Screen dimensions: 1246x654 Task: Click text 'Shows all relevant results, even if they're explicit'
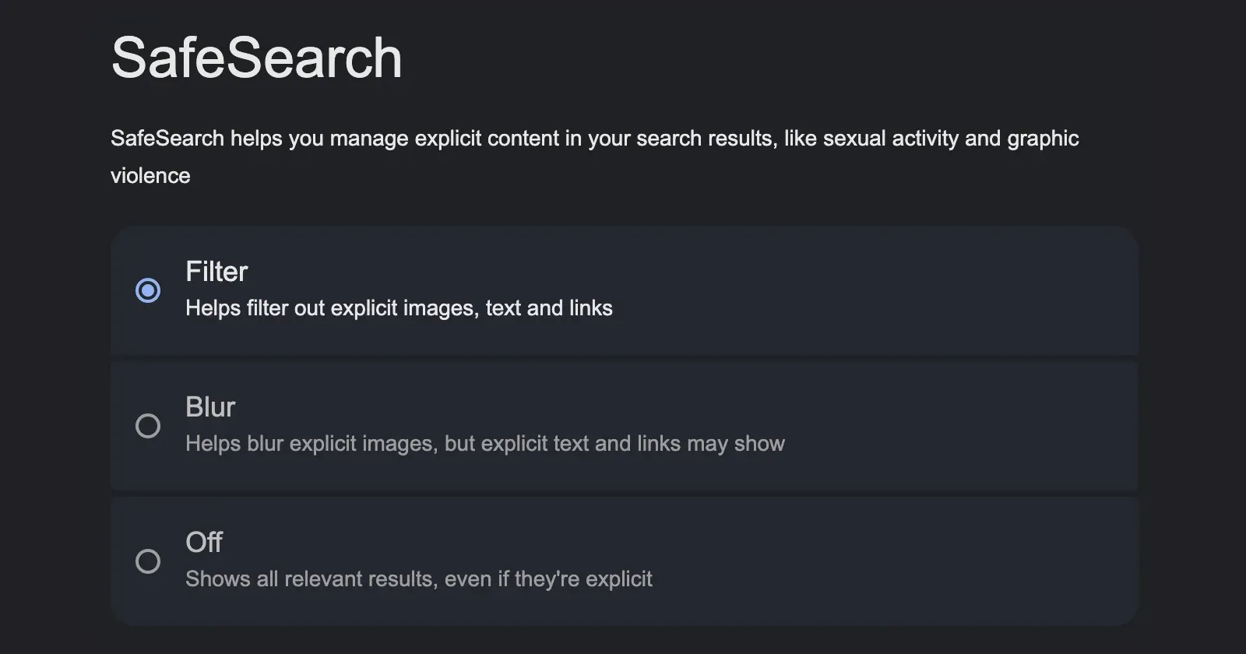418,578
